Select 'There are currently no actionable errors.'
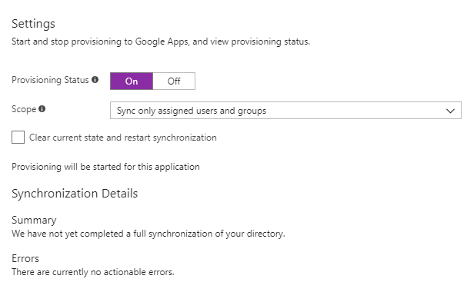Screen dimensions: 467x302 93,272
